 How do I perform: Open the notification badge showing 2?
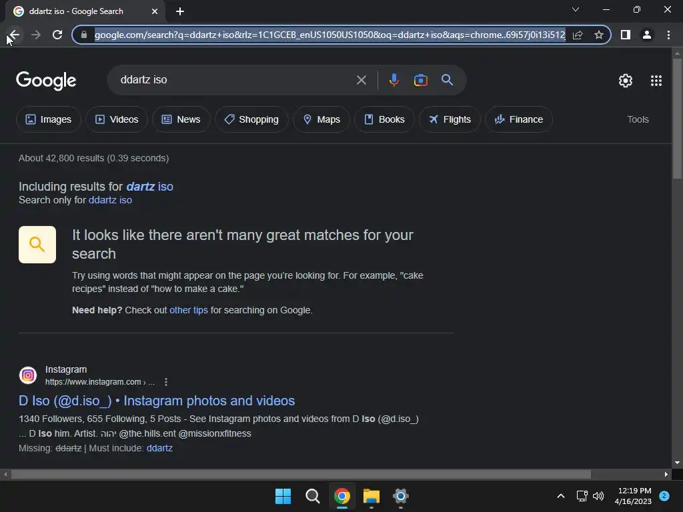[x=664, y=496]
